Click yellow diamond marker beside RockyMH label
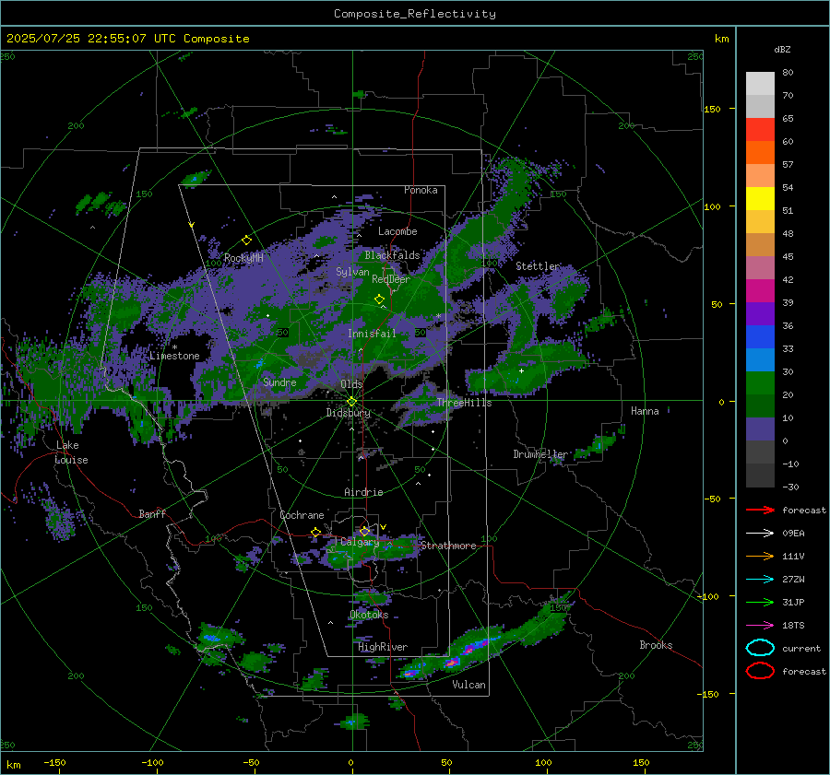Viewport: 830px width, 775px height. (x=246, y=241)
